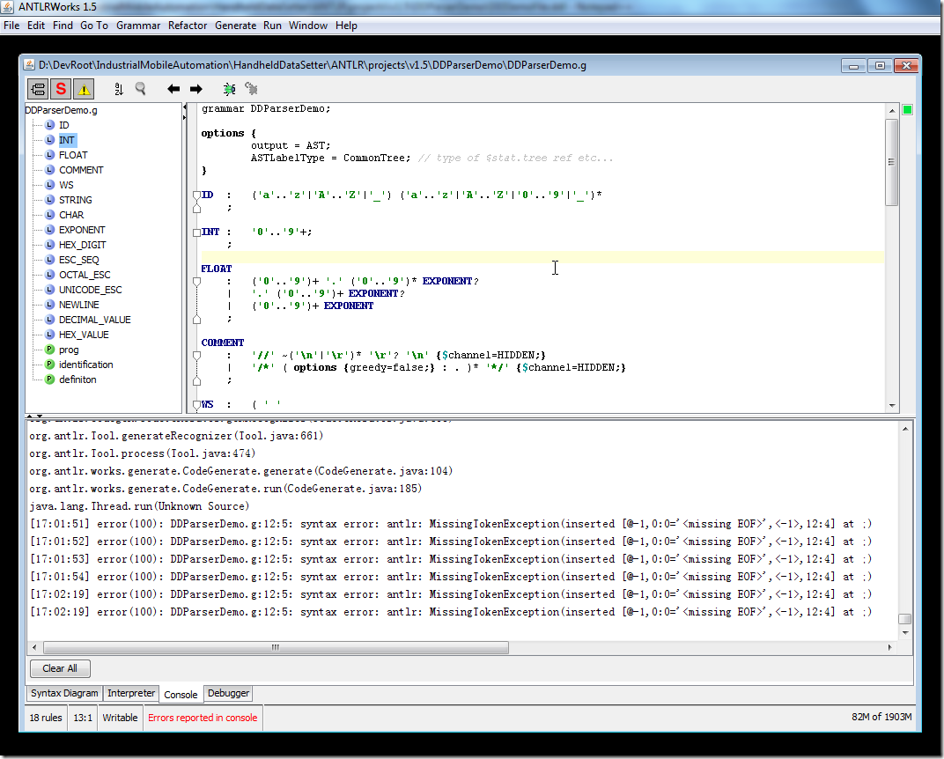This screenshot has width=944, height=759.
Task: Click the magnifying glass find icon
Action: [x=141, y=88]
